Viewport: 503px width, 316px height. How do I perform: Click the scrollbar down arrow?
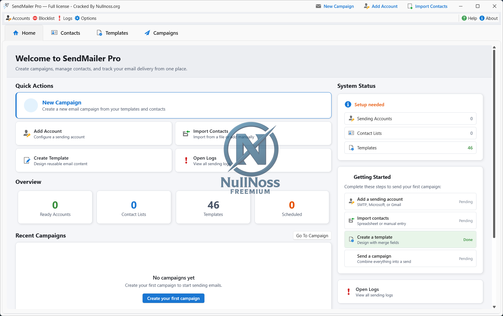tap(494, 307)
